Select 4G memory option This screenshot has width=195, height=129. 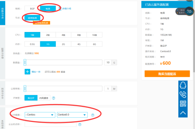pos(79,44)
